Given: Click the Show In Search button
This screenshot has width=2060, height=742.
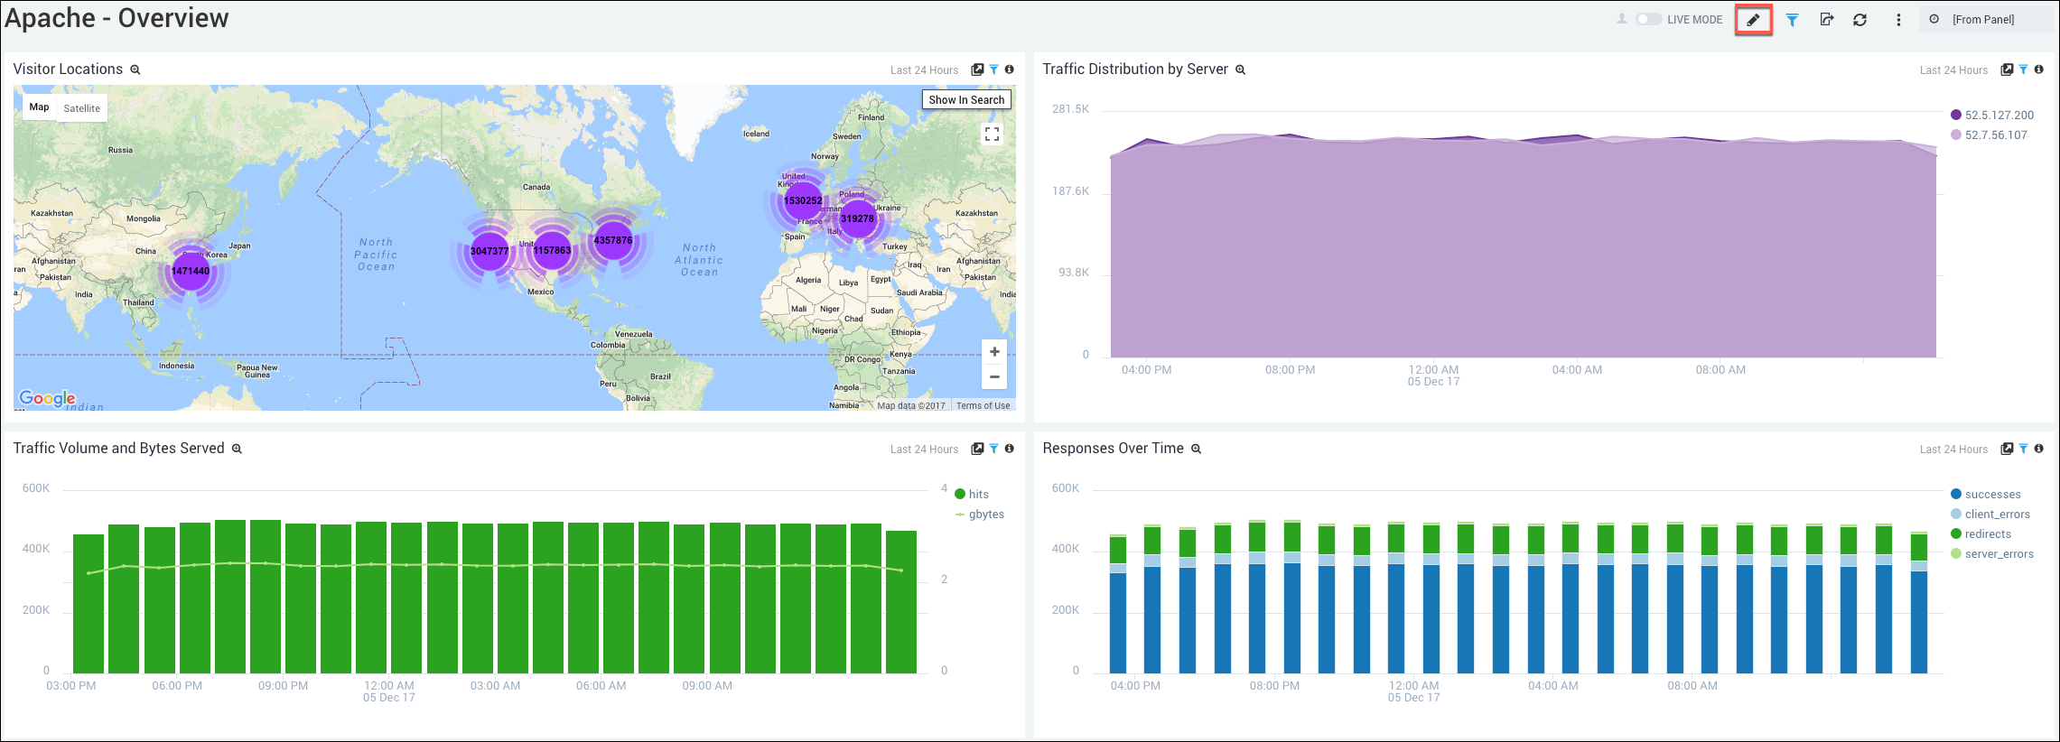Looking at the screenshot, I should tap(965, 100).
